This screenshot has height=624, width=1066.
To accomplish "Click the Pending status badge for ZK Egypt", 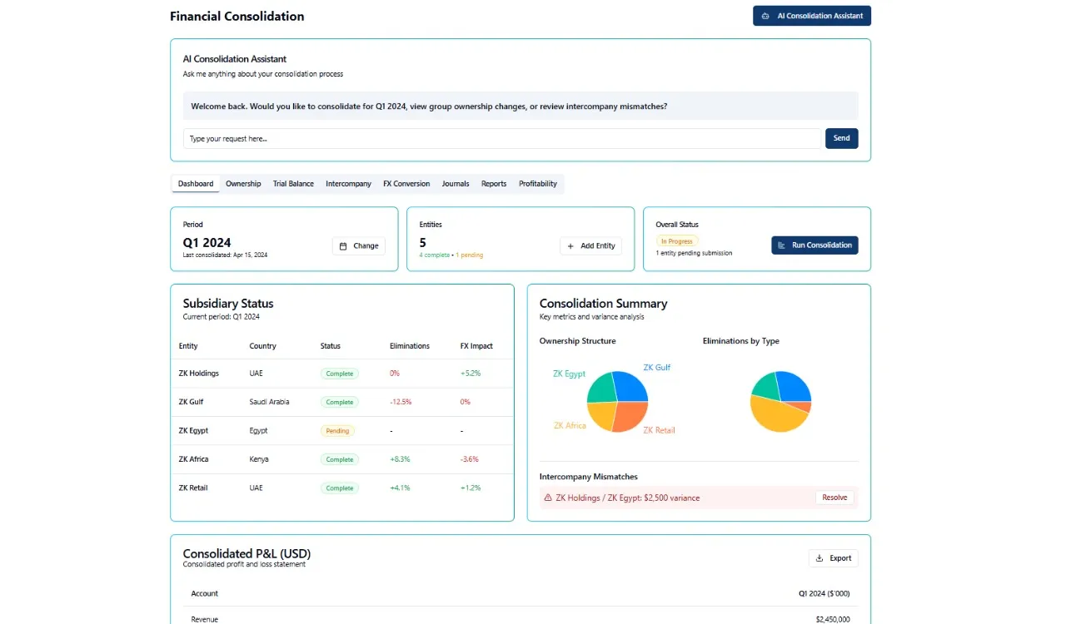I will (x=337, y=431).
